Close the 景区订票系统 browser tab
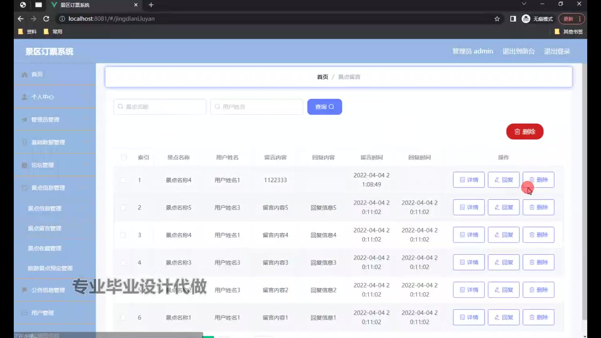Image resolution: width=601 pixels, height=338 pixels. tap(136, 5)
